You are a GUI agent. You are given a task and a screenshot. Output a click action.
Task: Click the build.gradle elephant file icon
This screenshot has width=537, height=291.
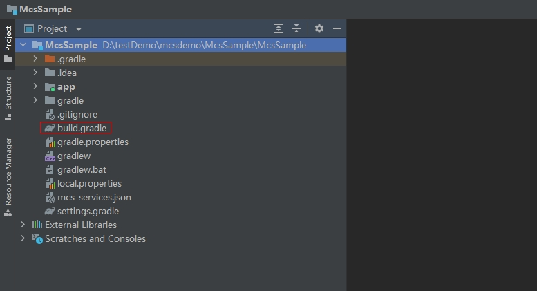pos(50,128)
